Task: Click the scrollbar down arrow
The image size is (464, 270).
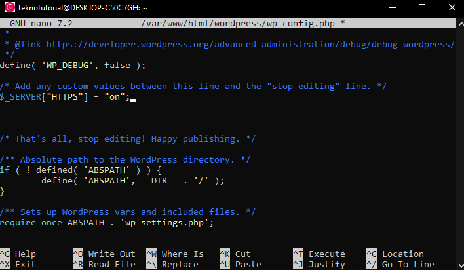Action: (x=461, y=266)
